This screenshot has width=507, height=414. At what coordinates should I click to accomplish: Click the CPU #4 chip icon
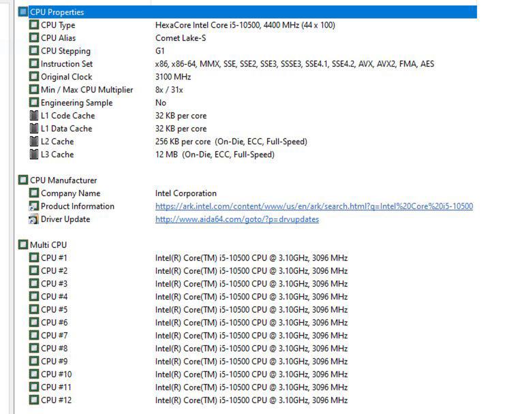pyautogui.click(x=33, y=296)
